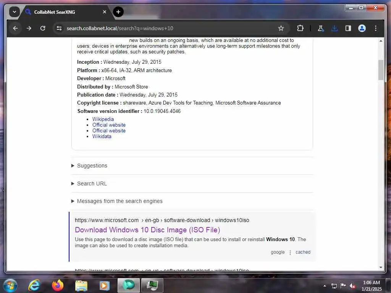Open the Extensions puzzle icon
This screenshot has height=293, width=391.
tap(300, 28)
